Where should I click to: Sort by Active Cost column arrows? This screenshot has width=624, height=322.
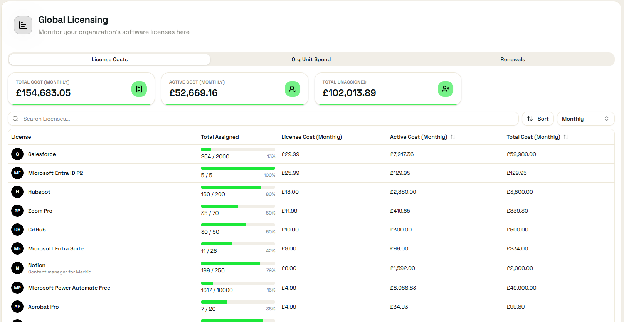453,137
